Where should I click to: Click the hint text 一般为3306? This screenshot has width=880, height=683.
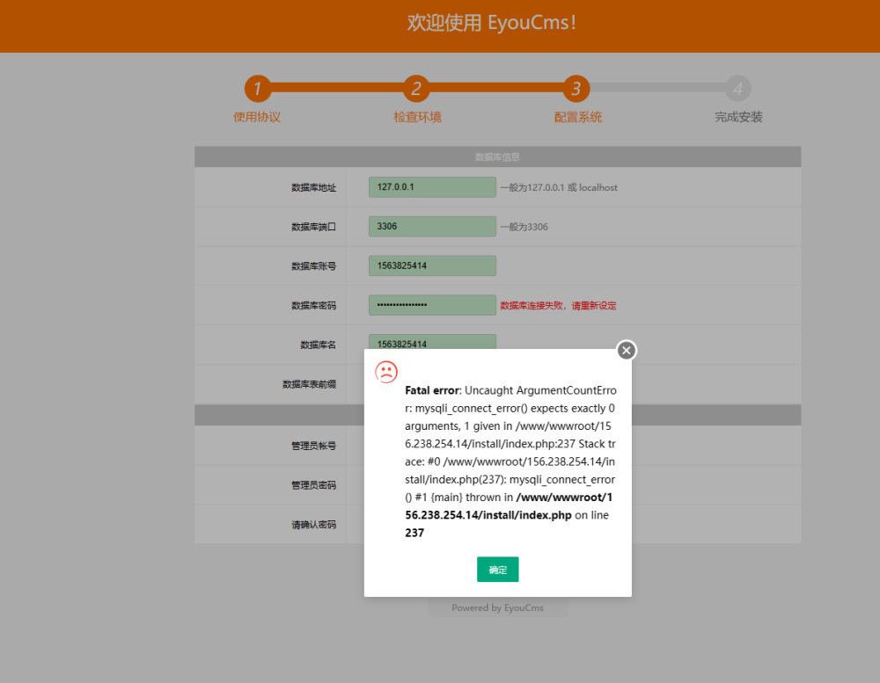[524, 227]
